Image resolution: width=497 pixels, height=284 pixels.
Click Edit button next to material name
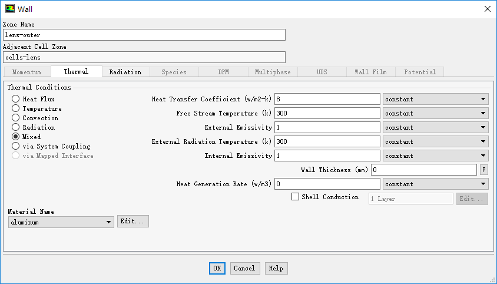(133, 221)
